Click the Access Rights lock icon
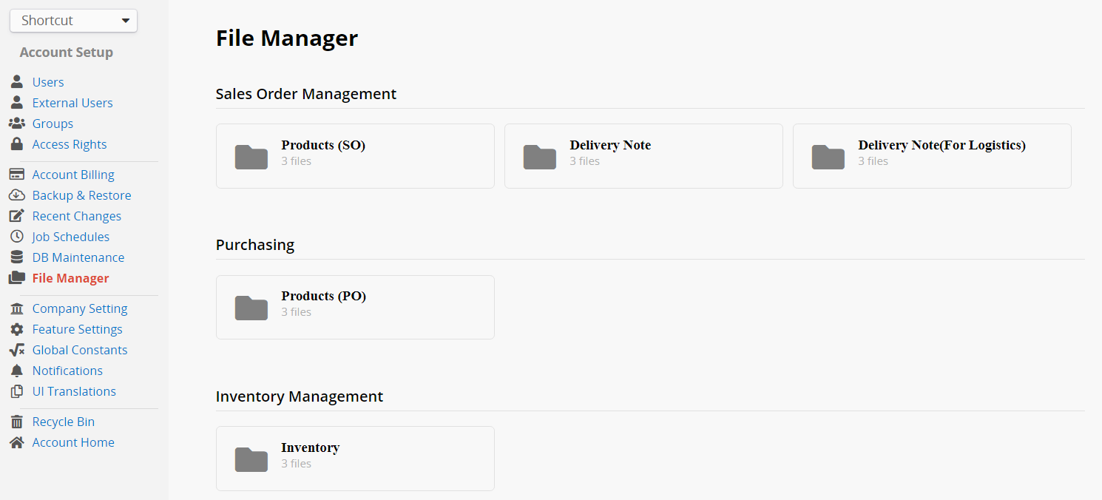This screenshot has height=500, width=1102. pos(16,144)
